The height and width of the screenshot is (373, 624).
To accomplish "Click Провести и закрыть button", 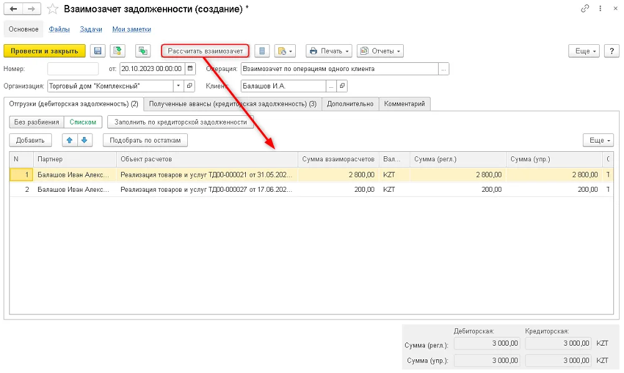I will (x=44, y=51).
